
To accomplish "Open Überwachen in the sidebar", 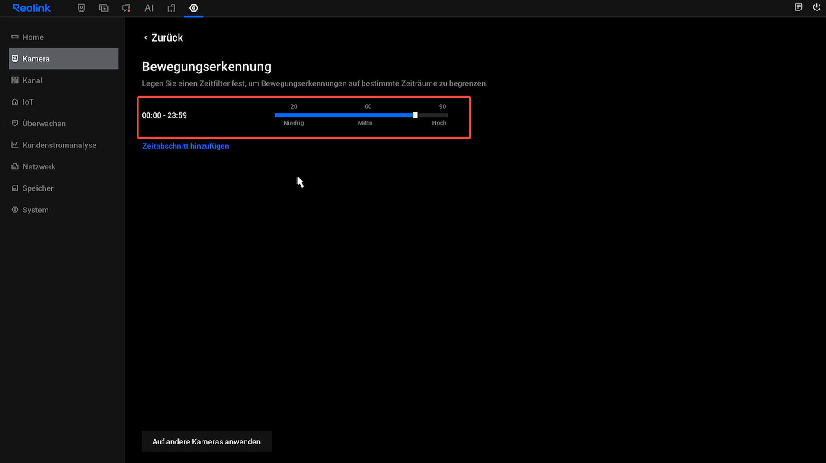I will point(64,124).
